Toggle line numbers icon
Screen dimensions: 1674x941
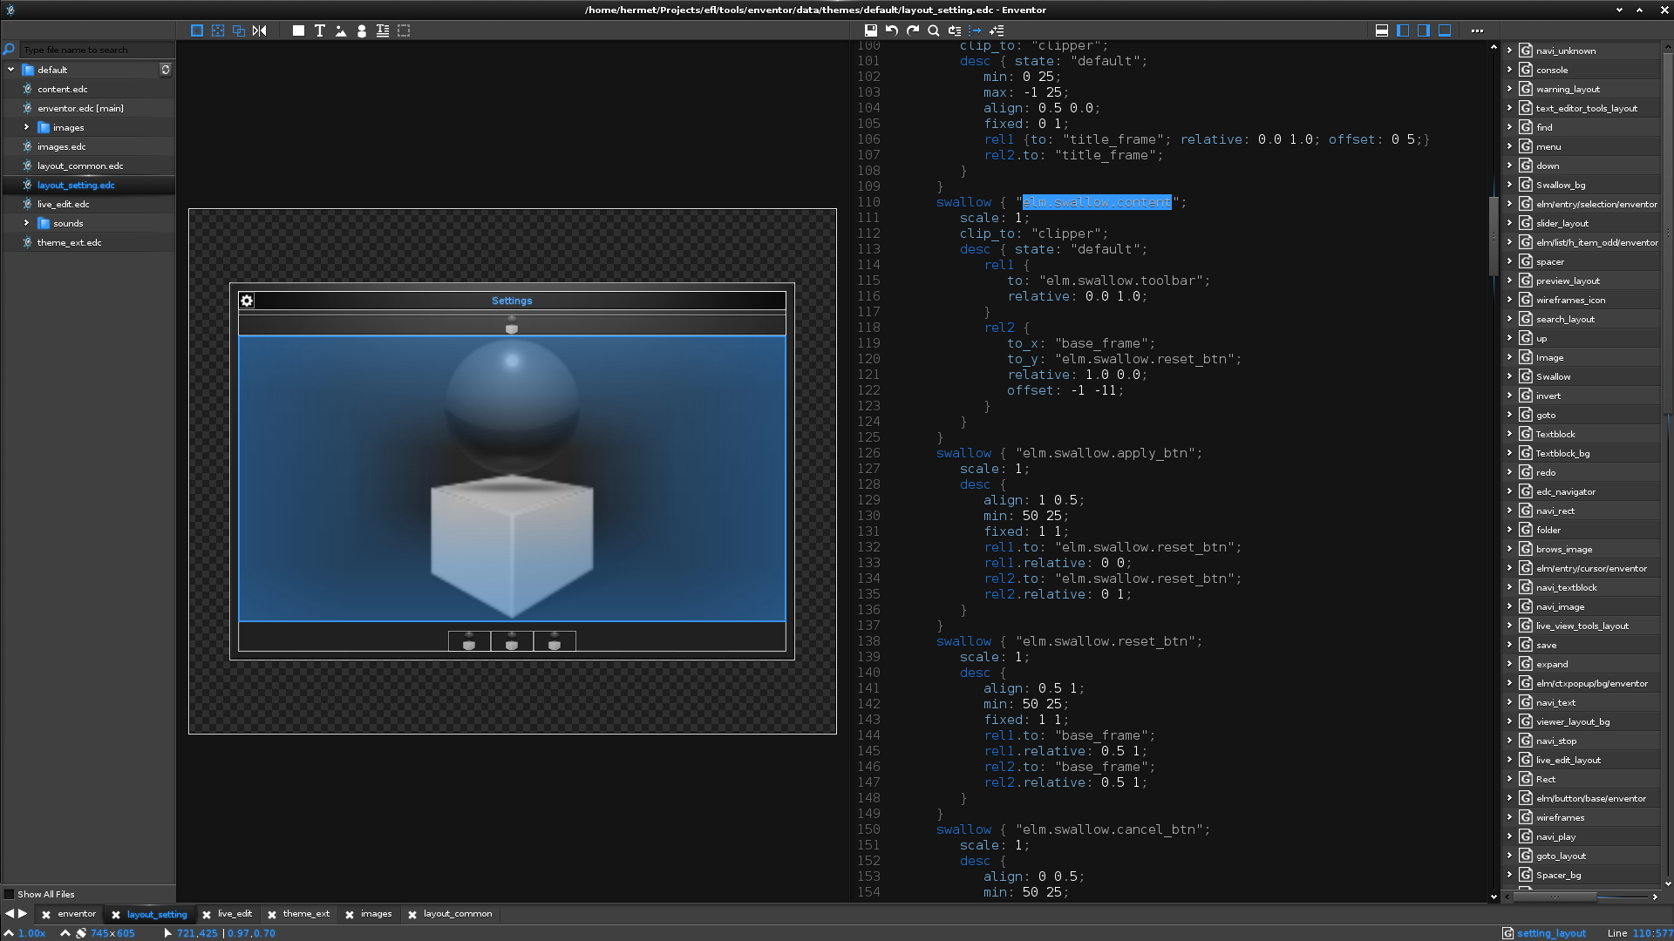(x=997, y=30)
